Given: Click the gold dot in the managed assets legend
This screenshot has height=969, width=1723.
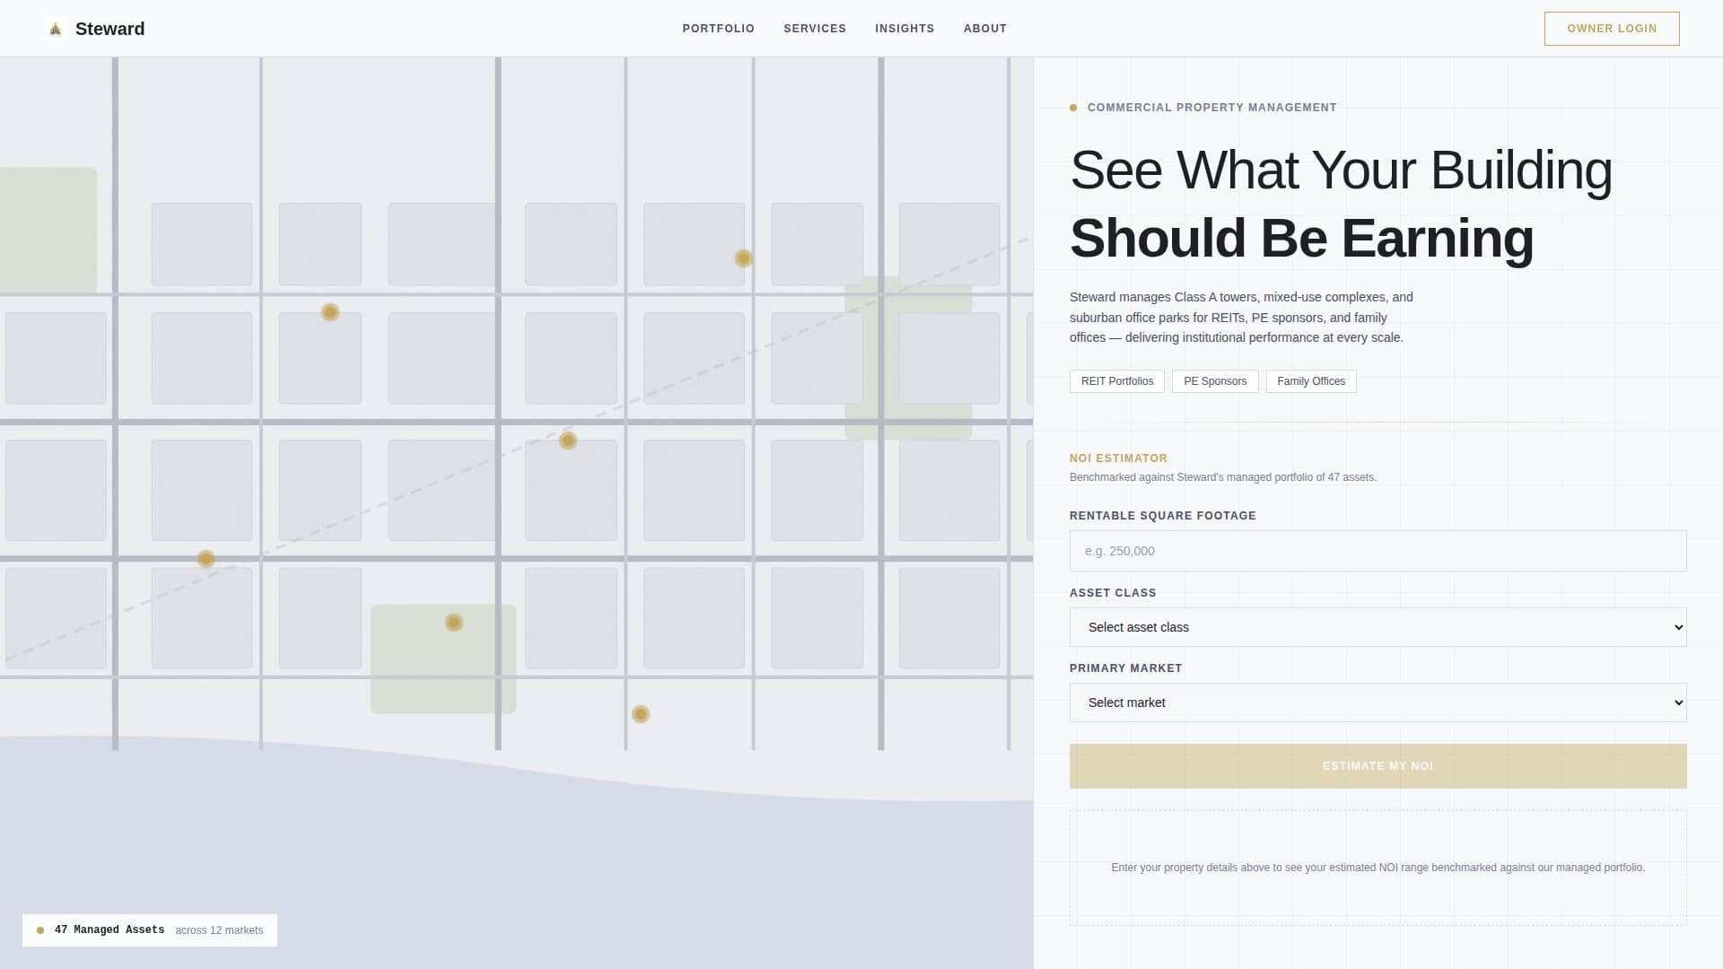Looking at the screenshot, I should [39, 930].
